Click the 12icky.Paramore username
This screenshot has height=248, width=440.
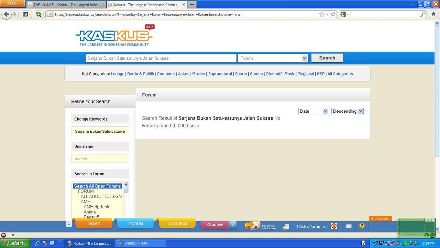coord(312,226)
